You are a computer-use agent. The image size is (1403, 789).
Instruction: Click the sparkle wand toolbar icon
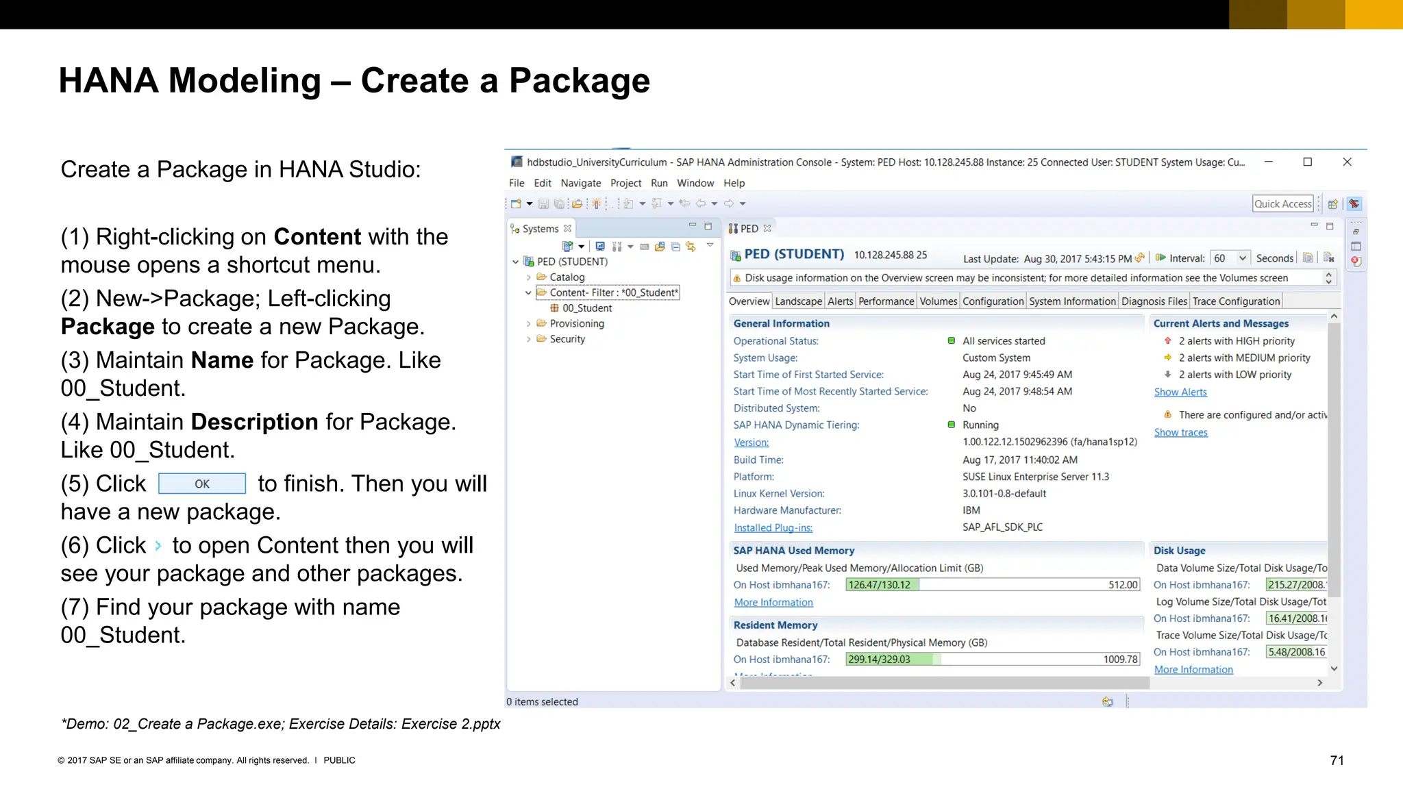596,203
